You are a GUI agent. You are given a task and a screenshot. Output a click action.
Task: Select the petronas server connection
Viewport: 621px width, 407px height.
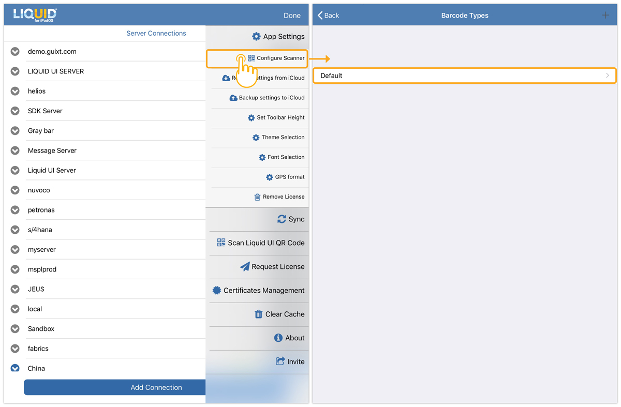click(x=41, y=210)
